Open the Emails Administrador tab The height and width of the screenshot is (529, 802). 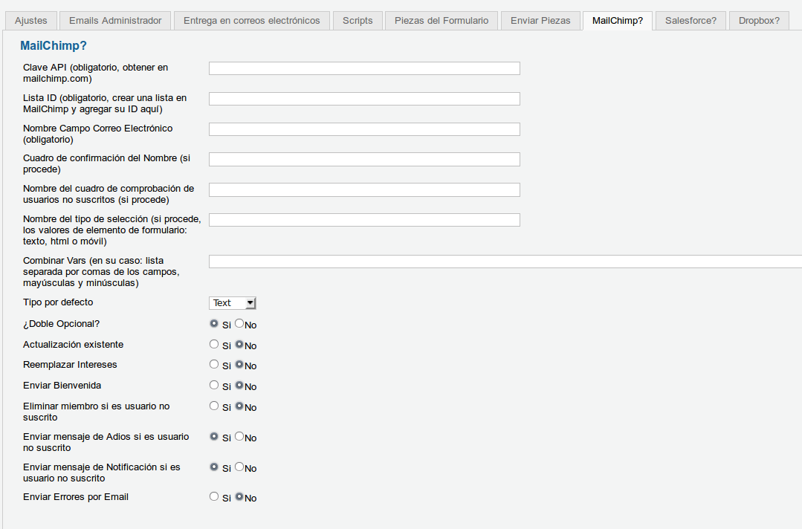[115, 21]
